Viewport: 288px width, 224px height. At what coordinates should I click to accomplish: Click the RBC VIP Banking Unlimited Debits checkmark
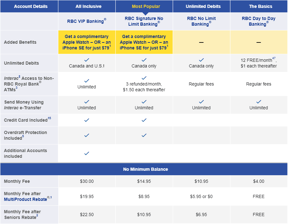coord(87,60)
